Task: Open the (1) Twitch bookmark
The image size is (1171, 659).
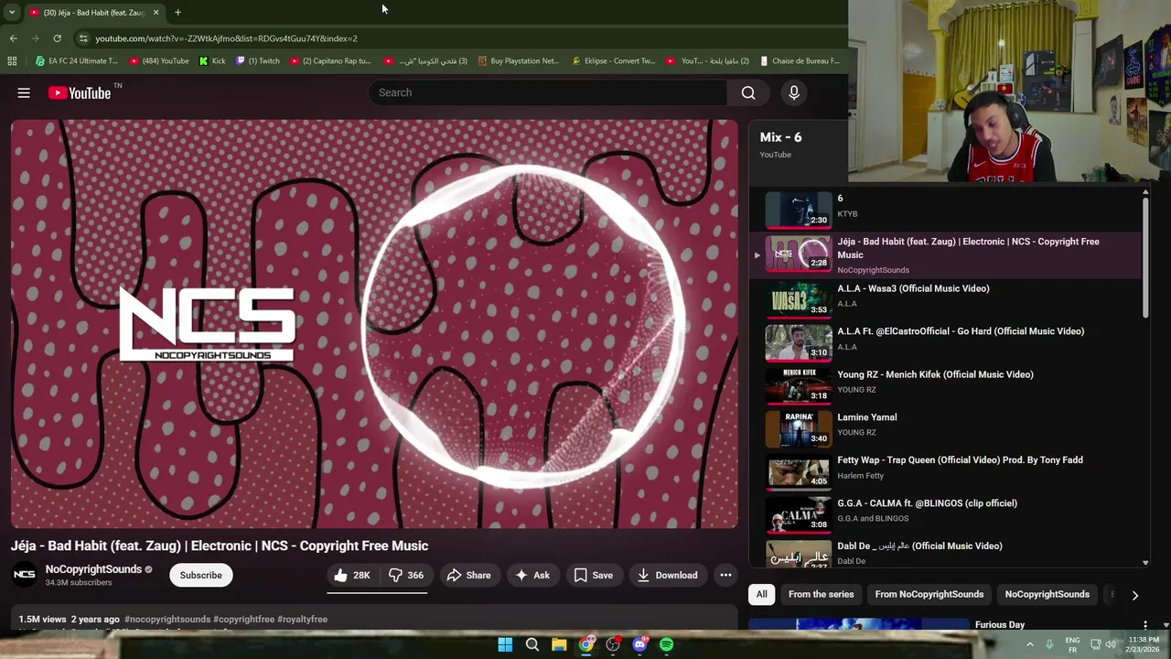Action: click(258, 61)
